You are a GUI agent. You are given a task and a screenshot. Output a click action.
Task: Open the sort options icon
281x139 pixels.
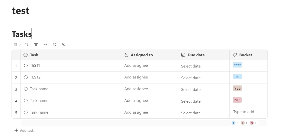(27, 45)
